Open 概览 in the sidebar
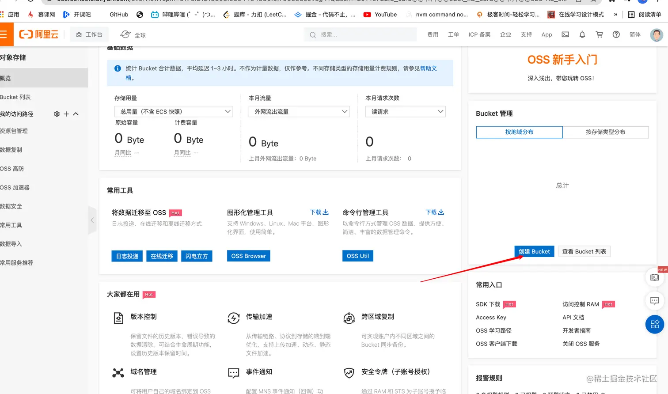 tap(44, 78)
